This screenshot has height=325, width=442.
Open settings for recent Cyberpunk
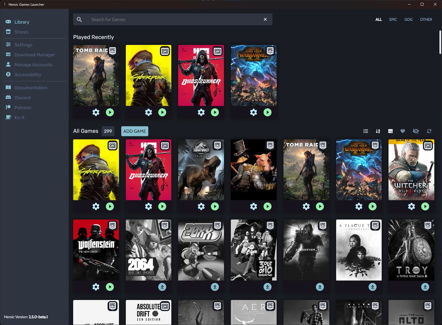click(x=148, y=112)
